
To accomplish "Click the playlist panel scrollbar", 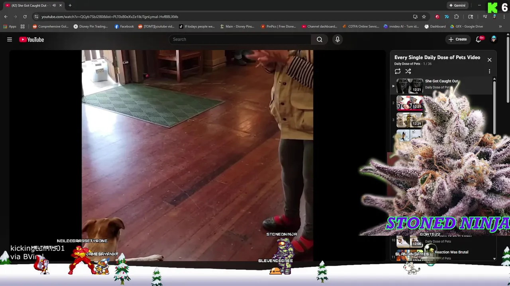I will 494,107.
